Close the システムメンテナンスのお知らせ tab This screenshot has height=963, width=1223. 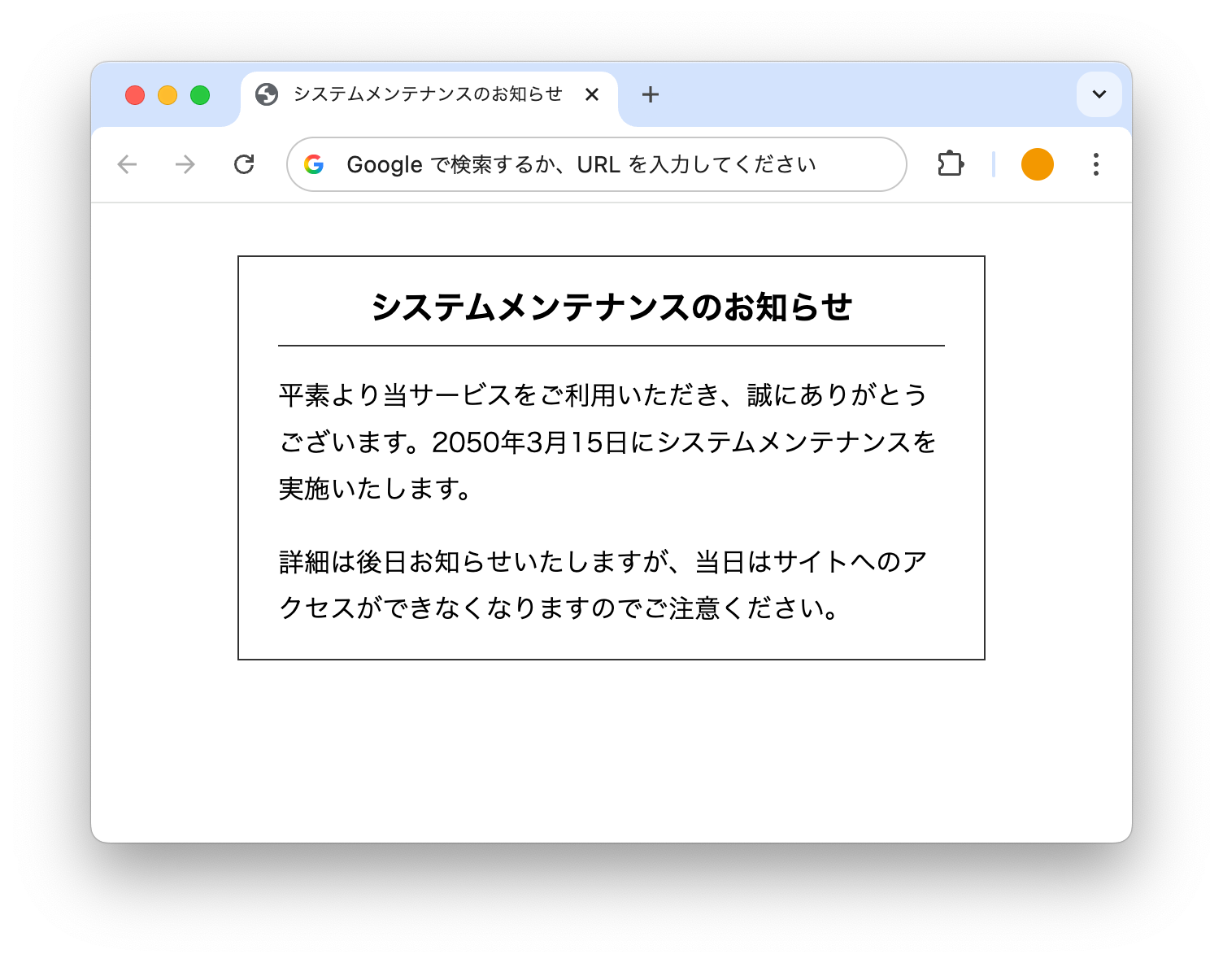tap(592, 94)
